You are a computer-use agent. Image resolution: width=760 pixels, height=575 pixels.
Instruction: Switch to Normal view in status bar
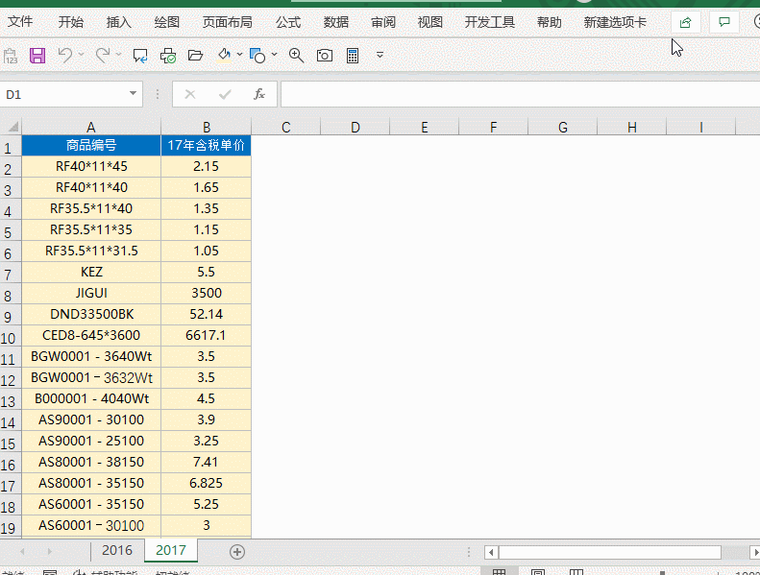(500, 573)
